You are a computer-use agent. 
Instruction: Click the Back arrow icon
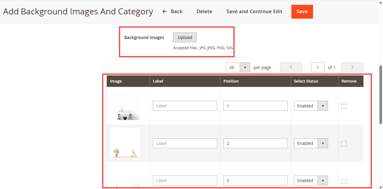pyautogui.click(x=164, y=11)
